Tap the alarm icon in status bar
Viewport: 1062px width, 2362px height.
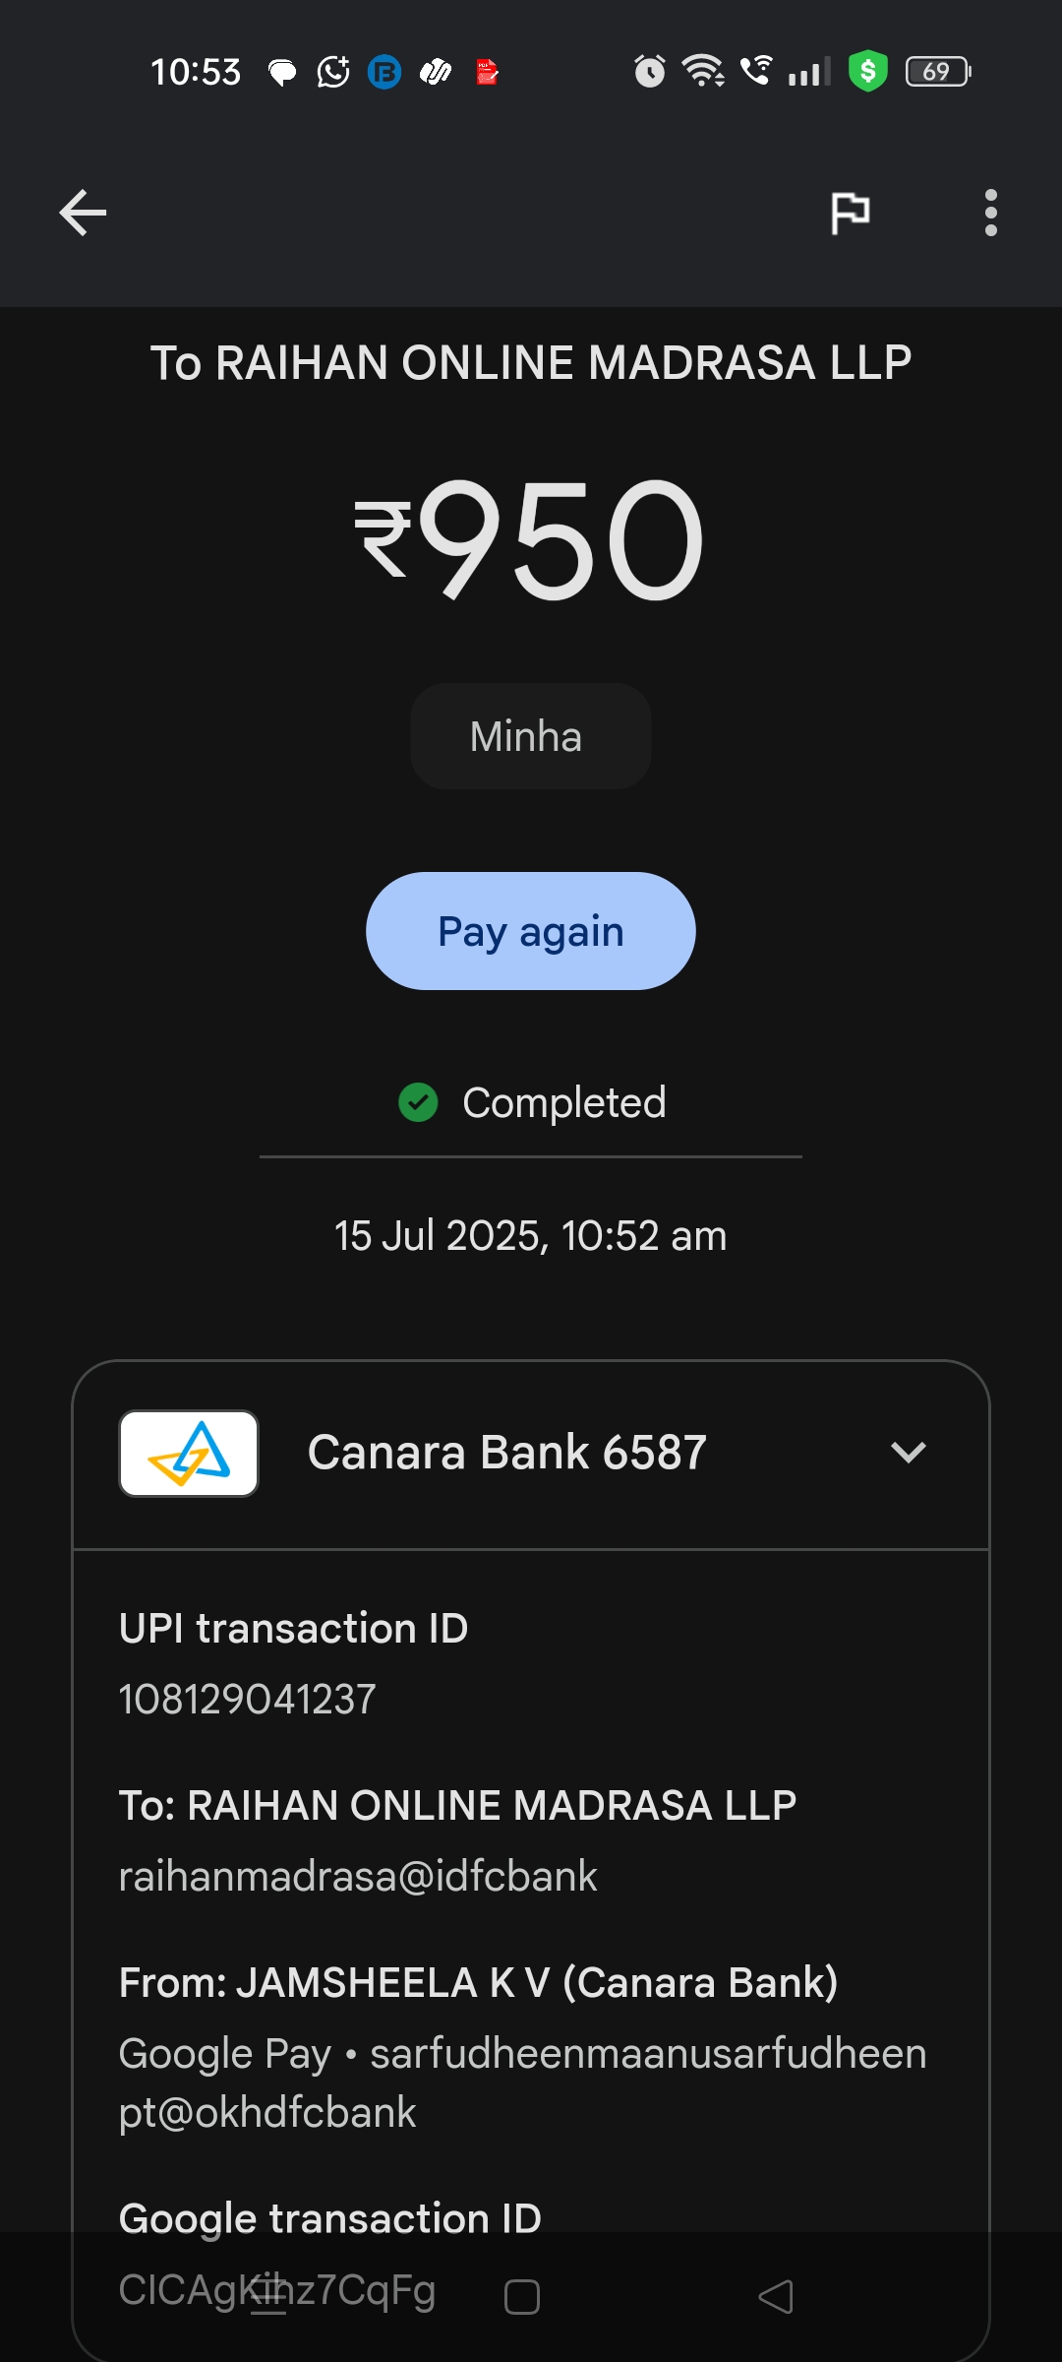(649, 71)
